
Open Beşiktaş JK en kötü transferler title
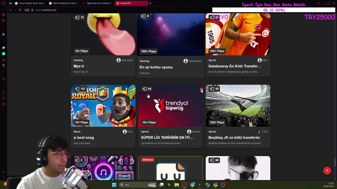click(234, 138)
